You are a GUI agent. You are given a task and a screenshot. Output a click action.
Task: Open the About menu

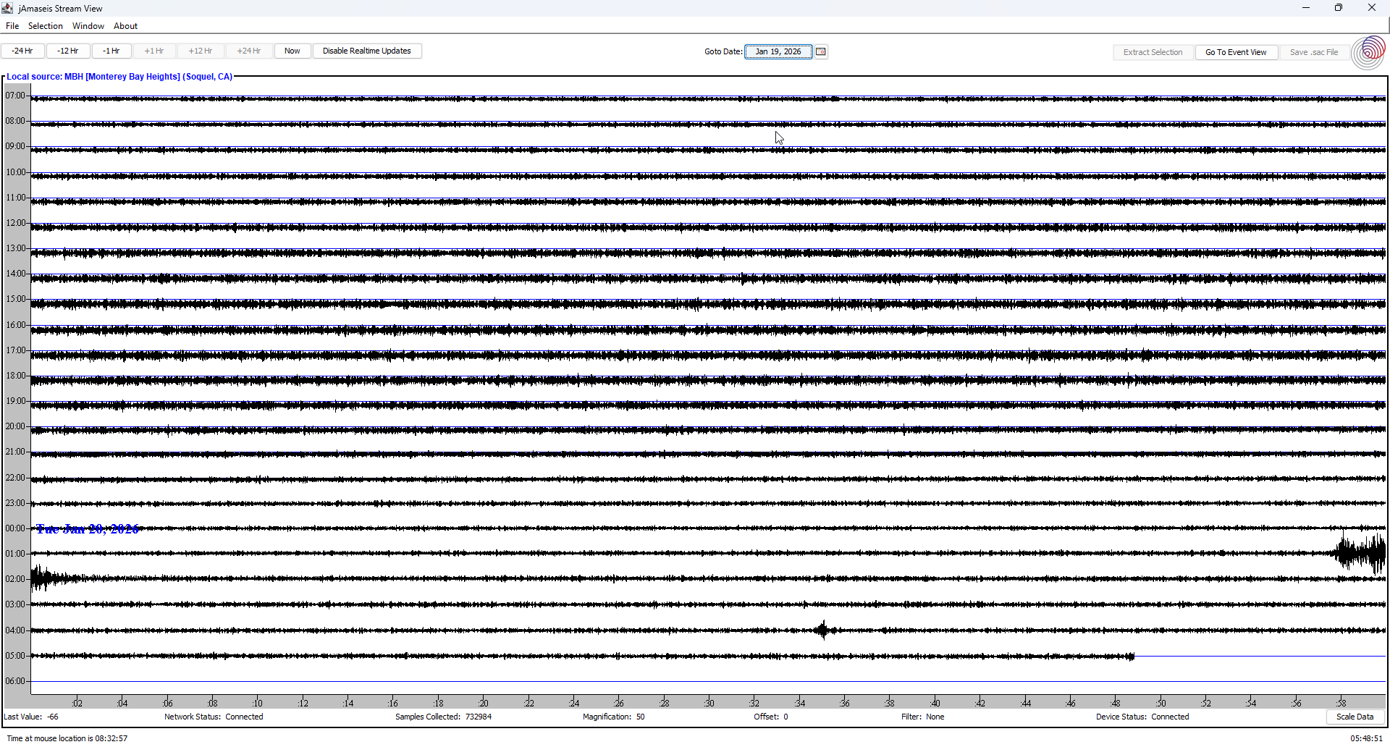[125, 25]
